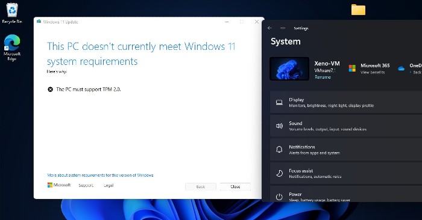Viewport: 422px width, 220px height.
Task: Click the OneDrive cloud icon
Action: tap(401, 69)
